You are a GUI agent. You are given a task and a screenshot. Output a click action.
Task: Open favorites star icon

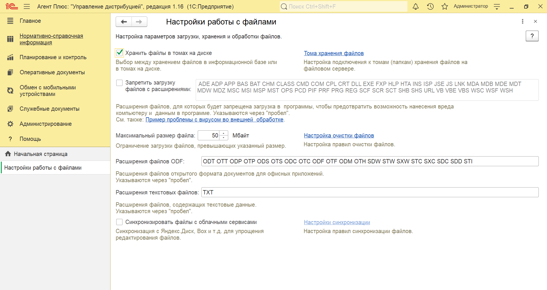(x=444, y=6)
